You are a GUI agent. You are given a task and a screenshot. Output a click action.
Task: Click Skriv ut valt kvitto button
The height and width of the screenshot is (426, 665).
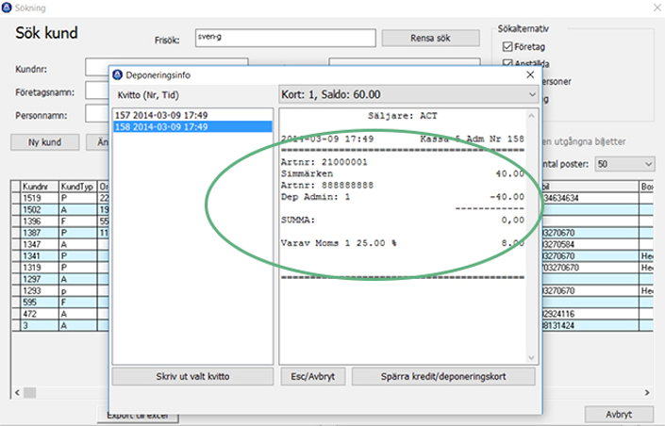click(192, 376)
